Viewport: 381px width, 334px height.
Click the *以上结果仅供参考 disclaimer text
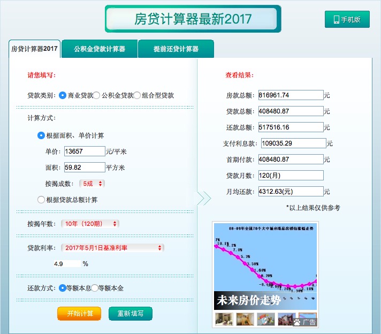(x=313, y=208)
